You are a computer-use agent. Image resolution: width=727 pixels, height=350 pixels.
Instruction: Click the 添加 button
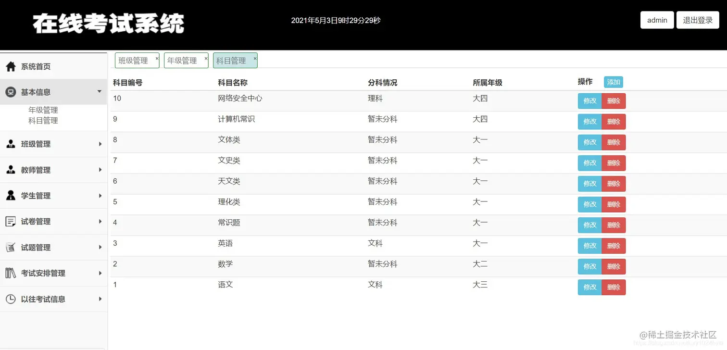click(x=614, y=82)
